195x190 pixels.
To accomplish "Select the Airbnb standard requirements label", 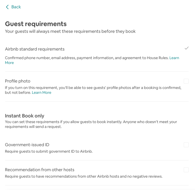I will [x=35, y=49].
